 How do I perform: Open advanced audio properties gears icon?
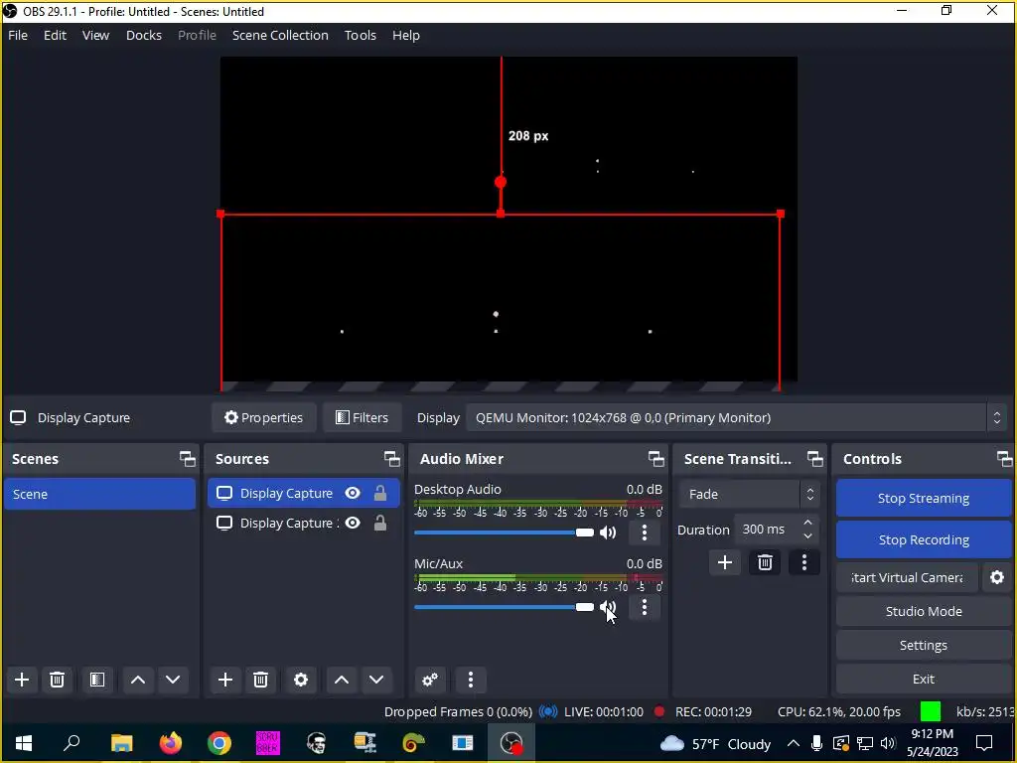[x=430, y=680]
